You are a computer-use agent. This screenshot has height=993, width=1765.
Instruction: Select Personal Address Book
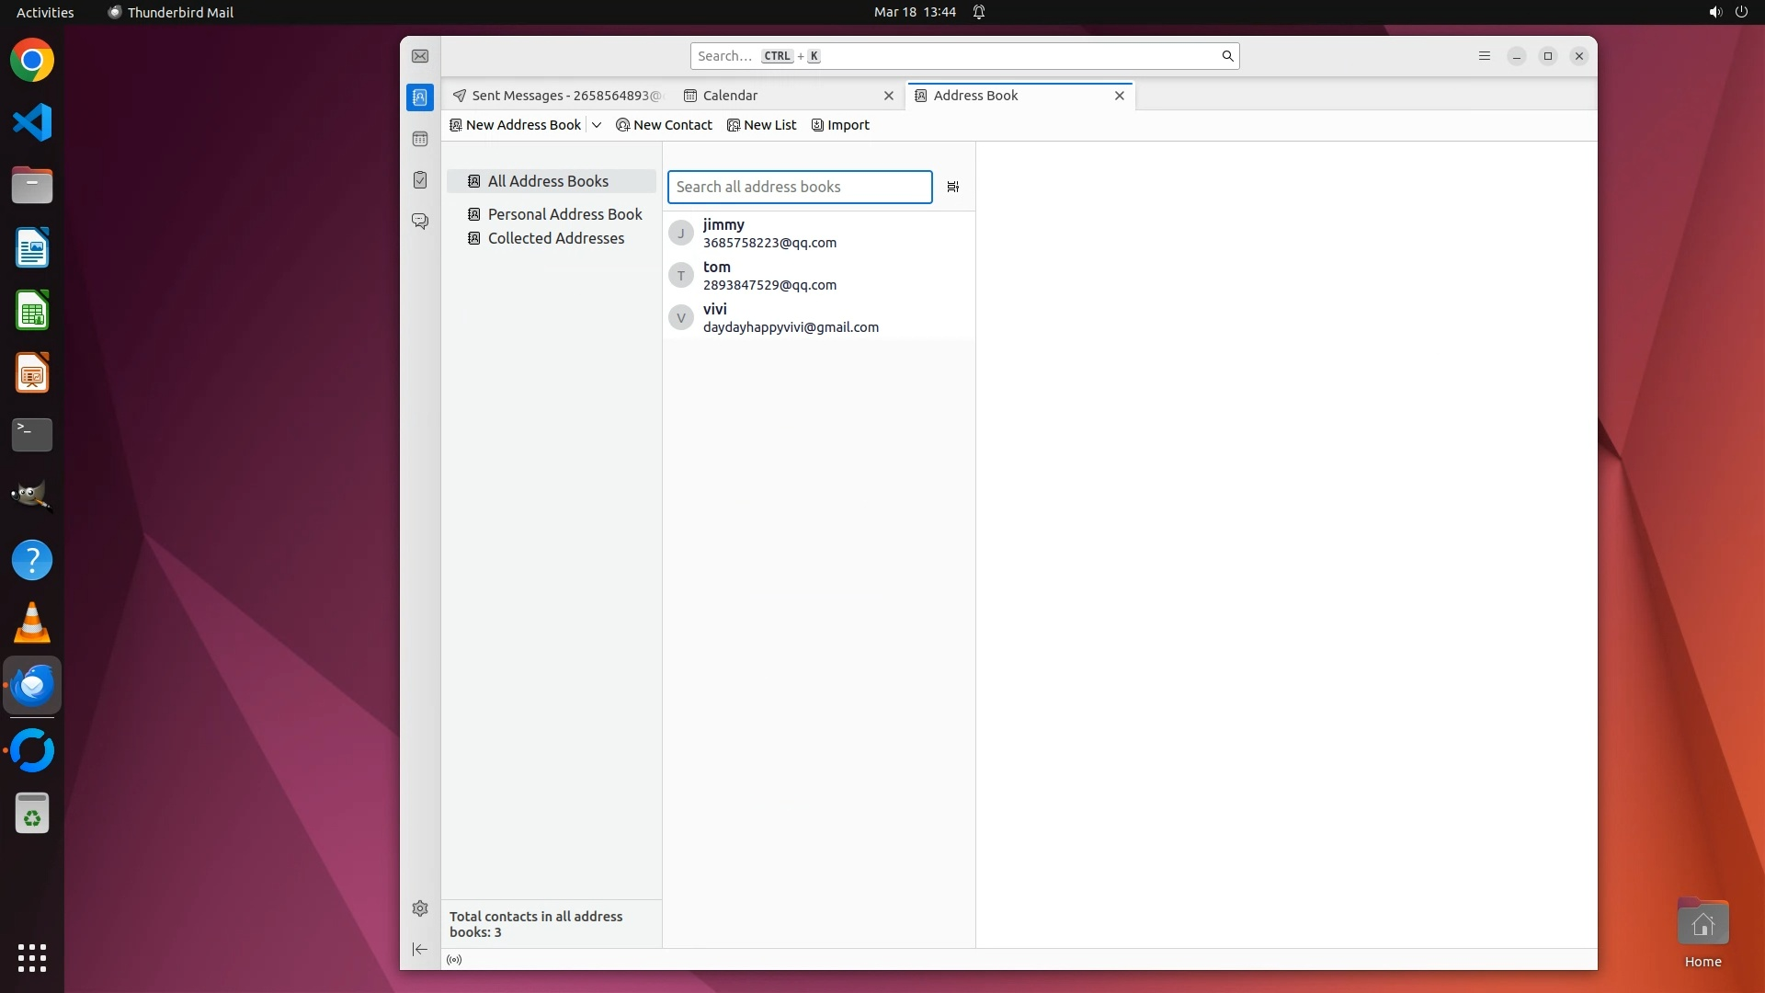click(564, 214)
